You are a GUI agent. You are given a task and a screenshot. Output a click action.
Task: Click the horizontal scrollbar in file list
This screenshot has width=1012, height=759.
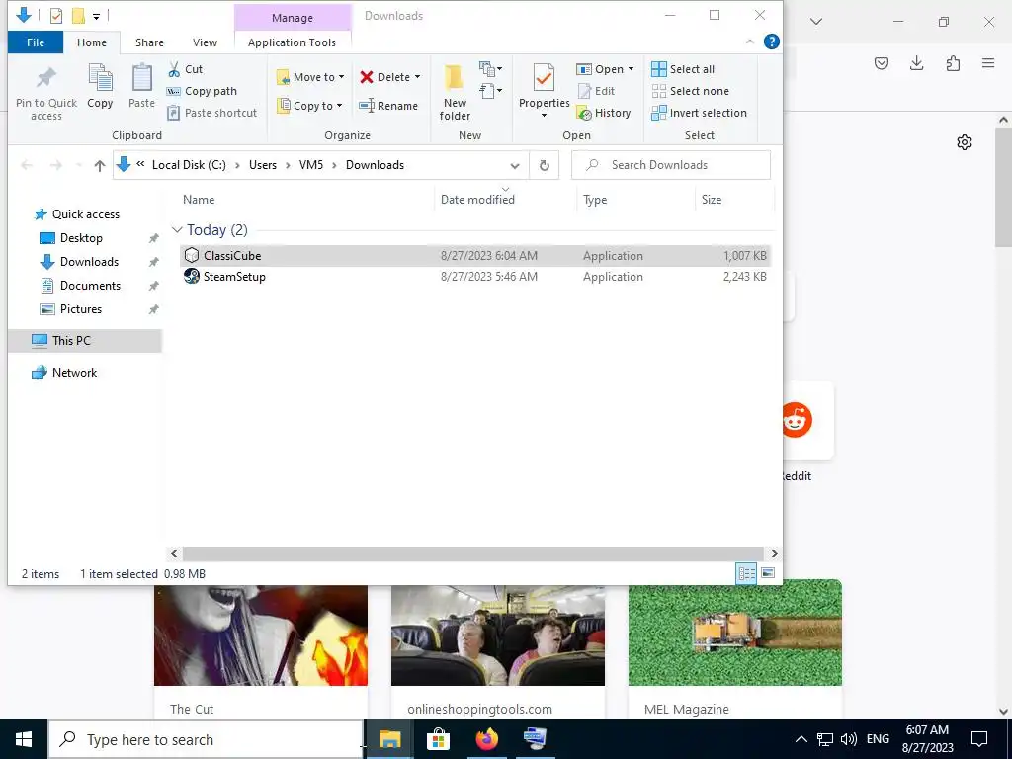pos(473,553)
